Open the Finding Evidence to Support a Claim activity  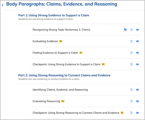(x=55, y=53)
